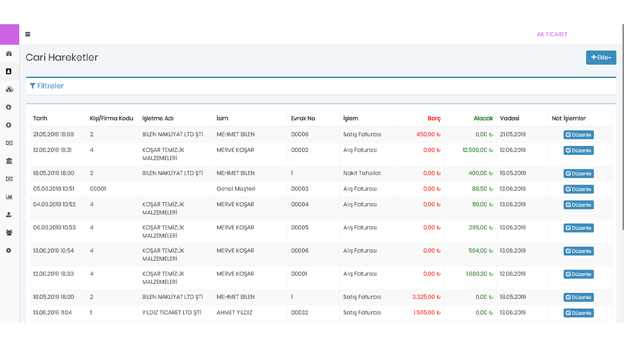Open the bank building icon in sidebar
Screen dimensions: 624x339
click(x=9, y=161)
